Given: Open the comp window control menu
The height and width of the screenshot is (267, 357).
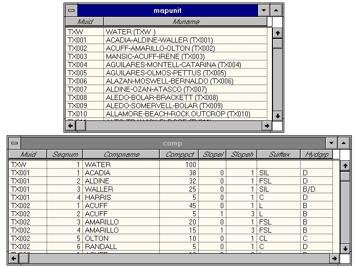Looking at the screenshot, I should [15, 143].
